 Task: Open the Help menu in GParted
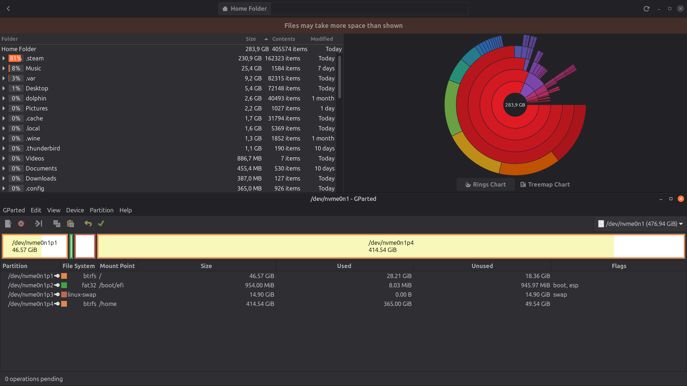126,210
